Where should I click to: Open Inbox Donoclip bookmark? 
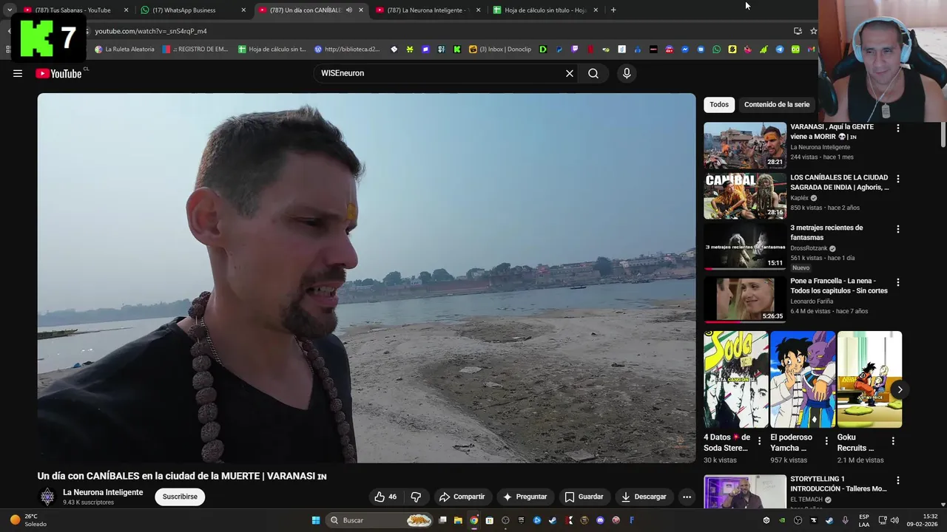pos(500,50)
